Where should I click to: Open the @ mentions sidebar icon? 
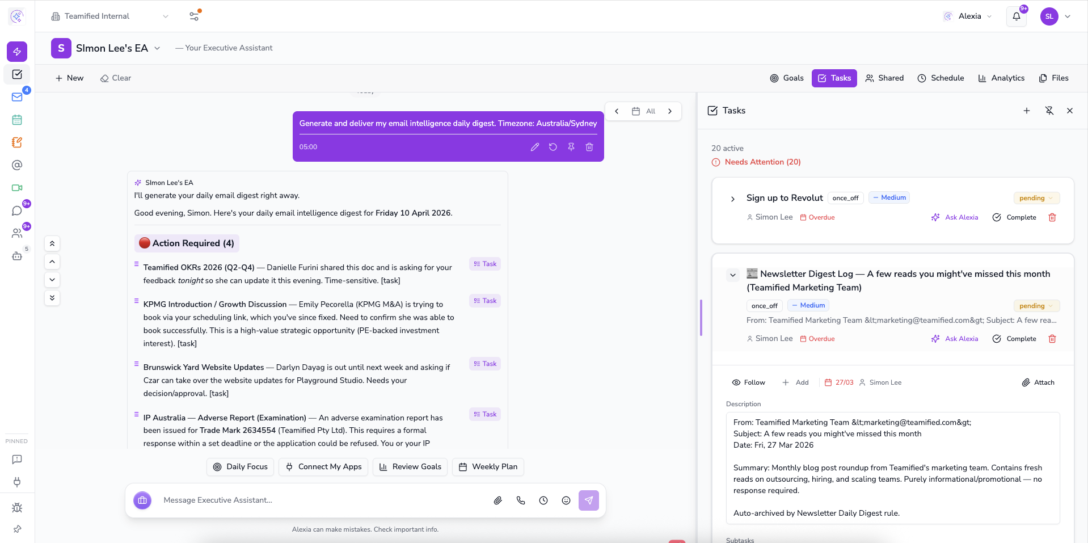tap(16, 165)
